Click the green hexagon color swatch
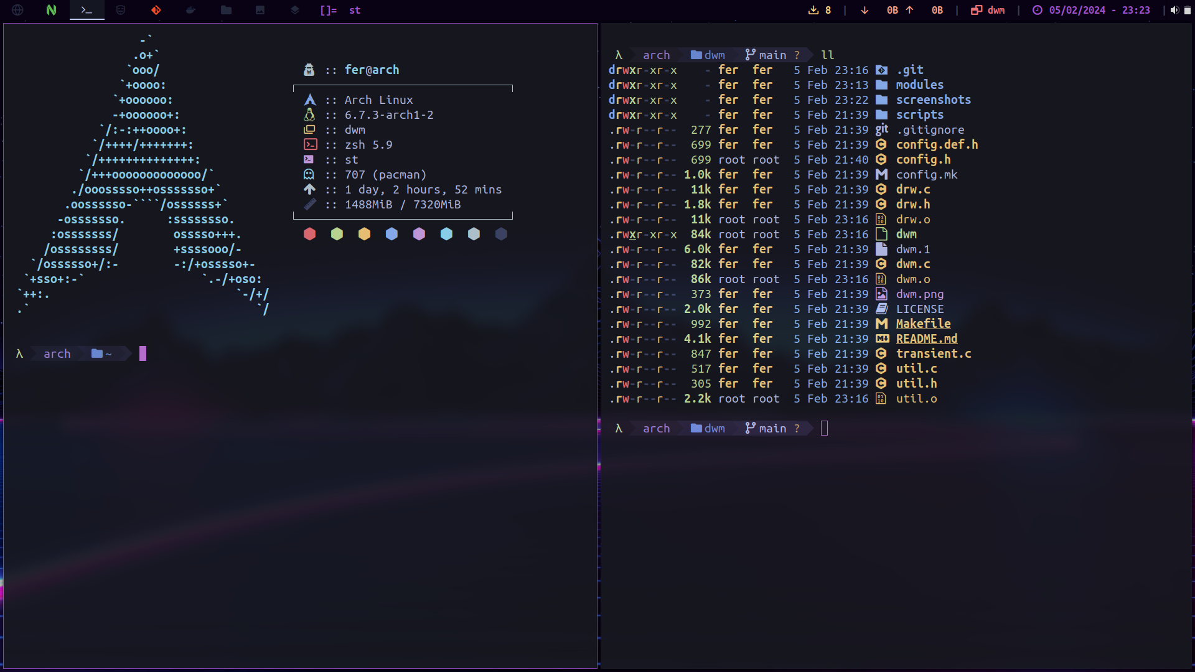 click(337, 234)
